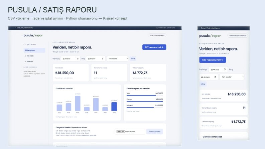Image resolution: width=265 pixels, height=149 pixels.
Task: Click the desktop 'Veriler cihazınızda işlenir' badge
Action: (157, 35)
